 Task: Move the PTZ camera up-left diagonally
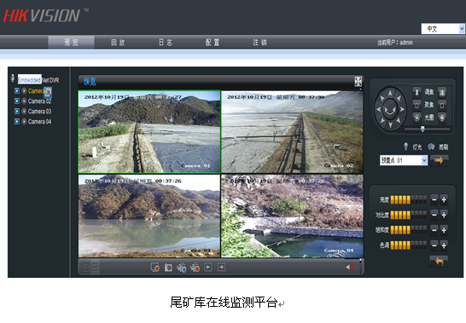pyautogui.click(x=382, y=98)
